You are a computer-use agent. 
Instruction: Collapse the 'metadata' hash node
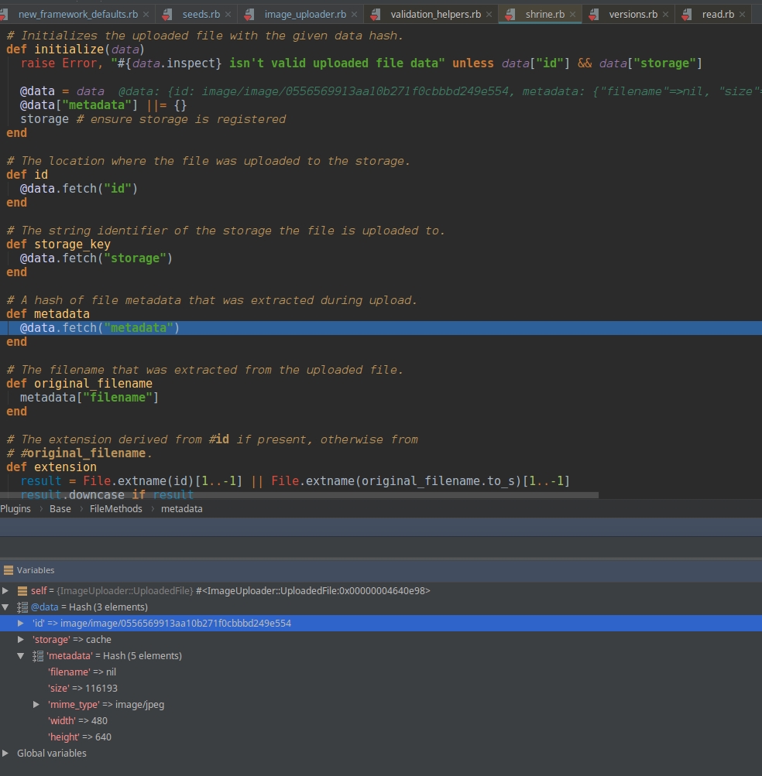tap(21, 656)
